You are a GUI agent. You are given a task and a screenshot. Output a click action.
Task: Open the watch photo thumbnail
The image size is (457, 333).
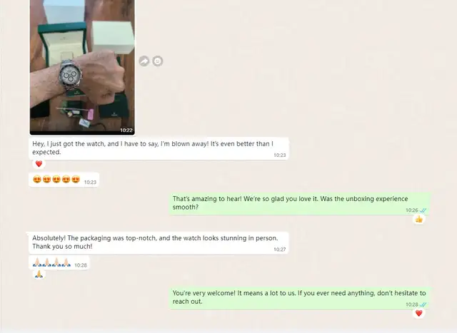pos(82,67)
